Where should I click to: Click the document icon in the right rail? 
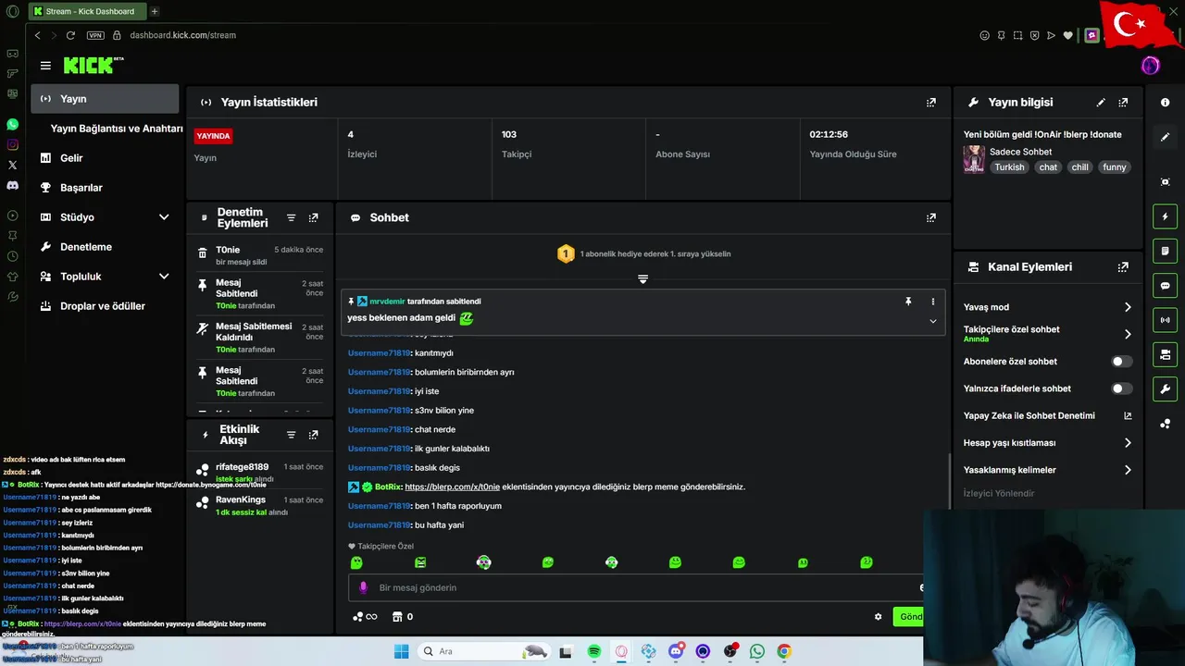pos(1166,251)
